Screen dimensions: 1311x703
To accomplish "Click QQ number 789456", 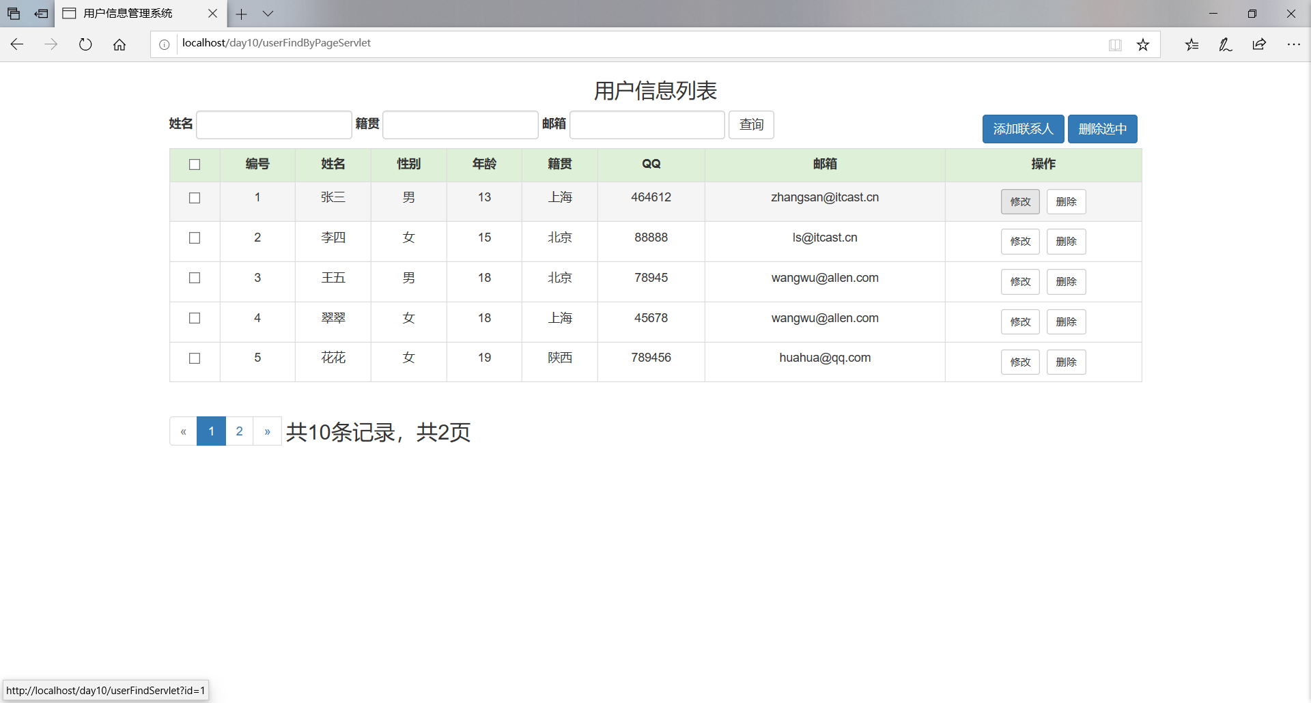I will (x=651, y=358).
